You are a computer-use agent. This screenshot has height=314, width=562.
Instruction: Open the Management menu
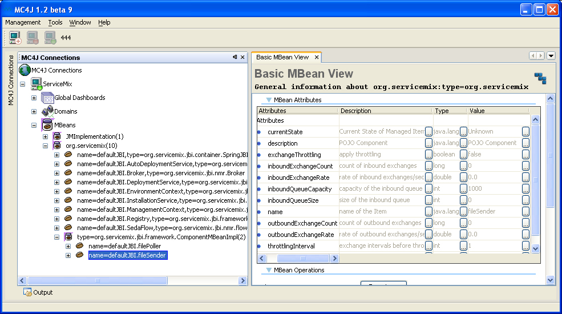23,22
